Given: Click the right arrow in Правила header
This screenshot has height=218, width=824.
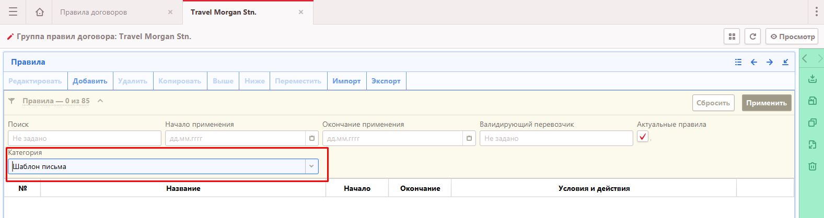Looking at the screenshot, I should (770, 62).
